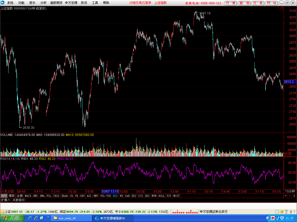
Task: Switch to the 模板 tab
Action: 12,196
